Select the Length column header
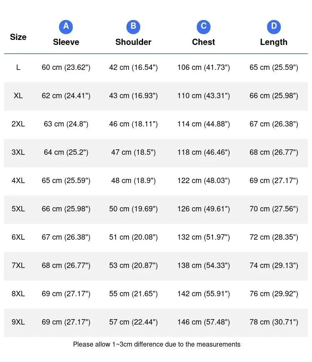This screenshot has width=312, height=362. point(274,42)
